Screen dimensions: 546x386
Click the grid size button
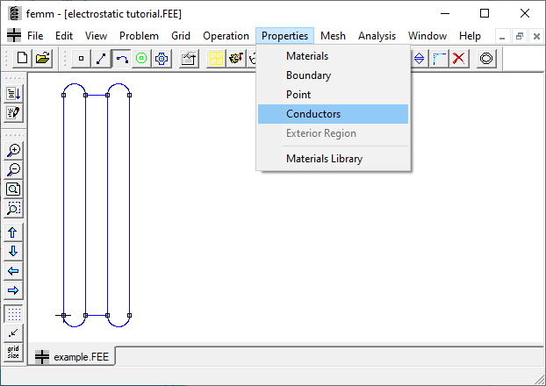14,352
